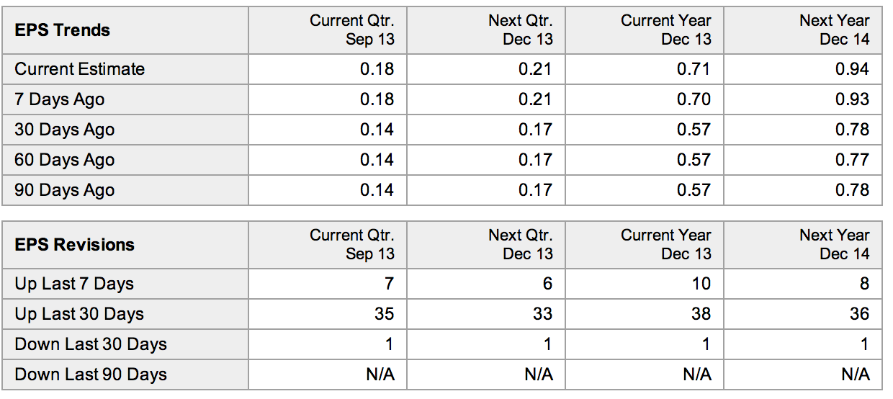Click the 60 Days Ago row label
893x399 pixels.
pyautogui.click(x=65, y=160)
